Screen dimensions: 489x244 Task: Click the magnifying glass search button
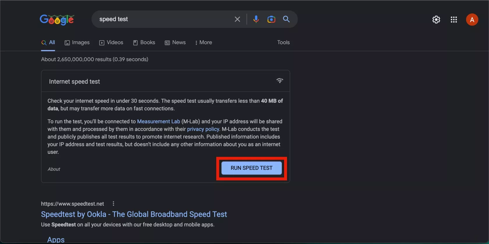(286, 19)
